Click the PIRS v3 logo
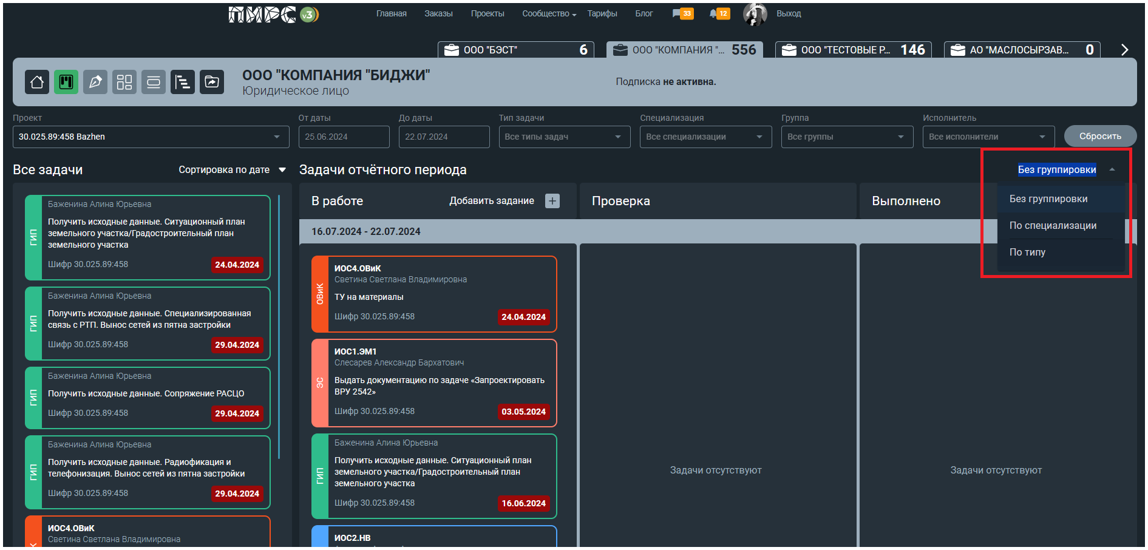Image resolution: width=1148 pixels, height=550 pixels. tap(274, 14)
